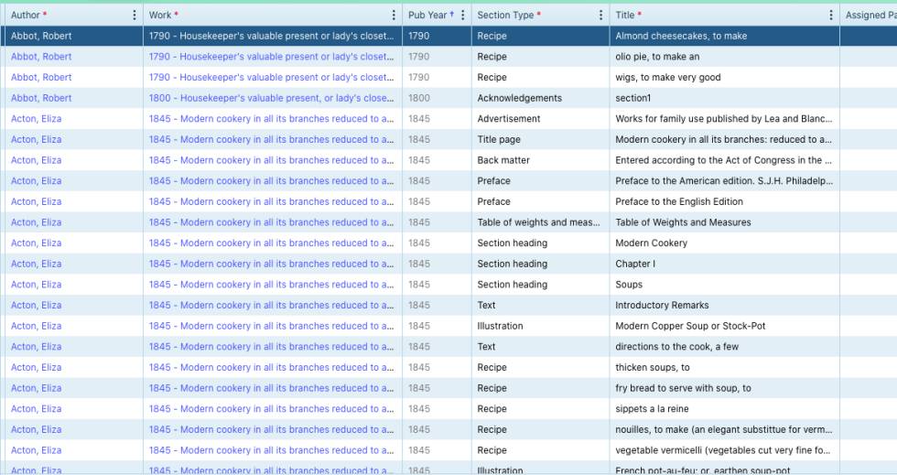The width and height of the screenshot is (897, 475).
Task: Sort by the Title column header
Action: 626,16
